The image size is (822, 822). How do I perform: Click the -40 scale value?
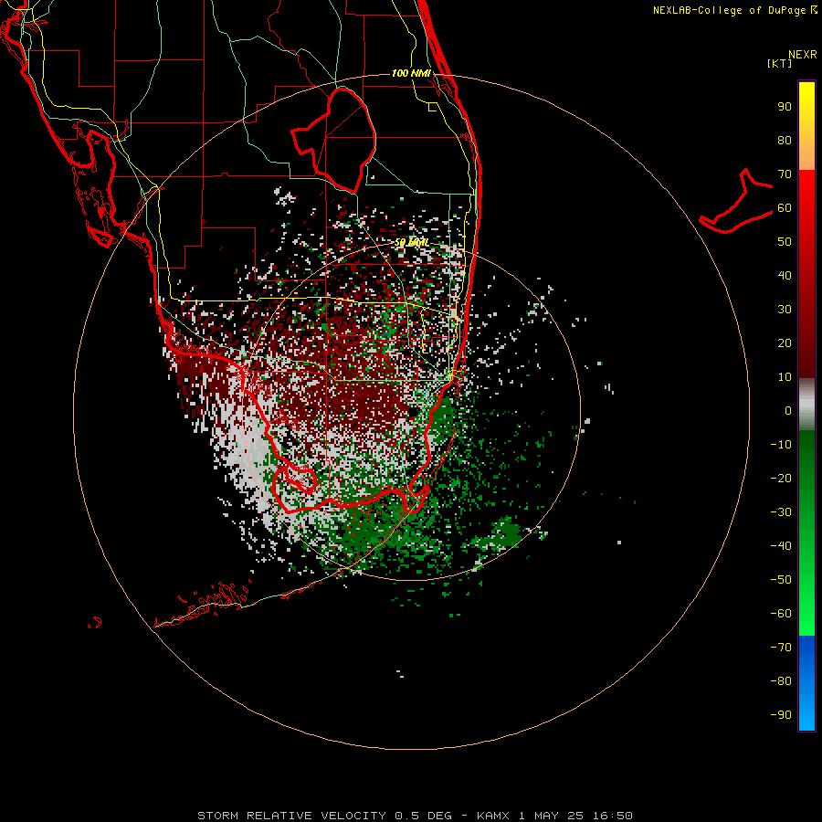[x=781, y=546]
